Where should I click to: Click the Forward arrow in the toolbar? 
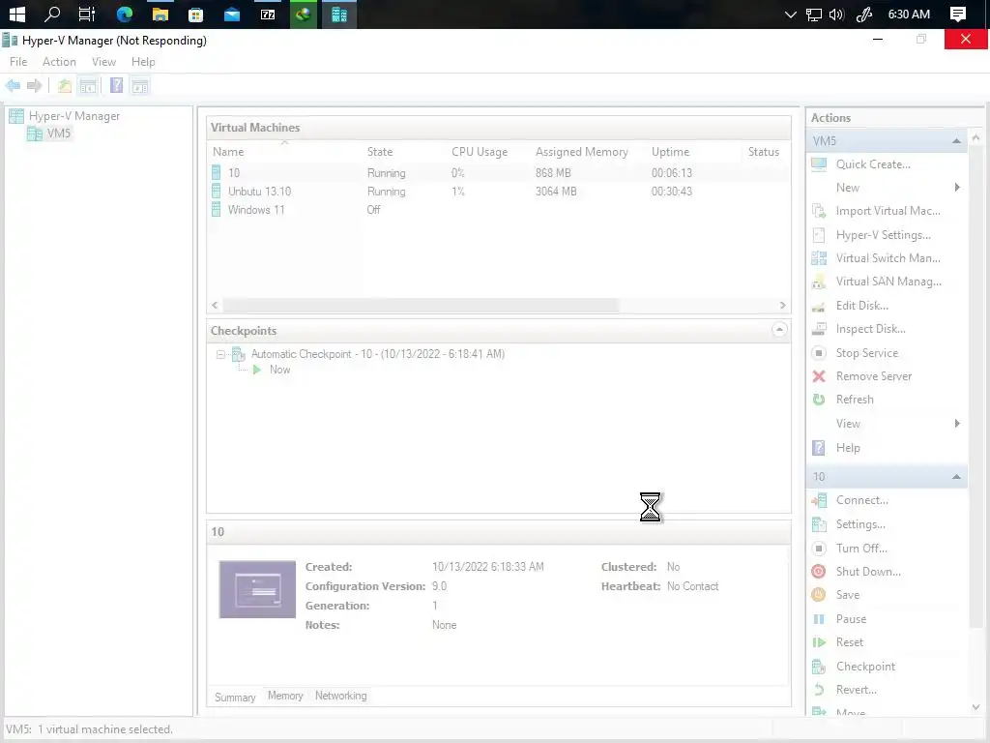click(34, 85)
